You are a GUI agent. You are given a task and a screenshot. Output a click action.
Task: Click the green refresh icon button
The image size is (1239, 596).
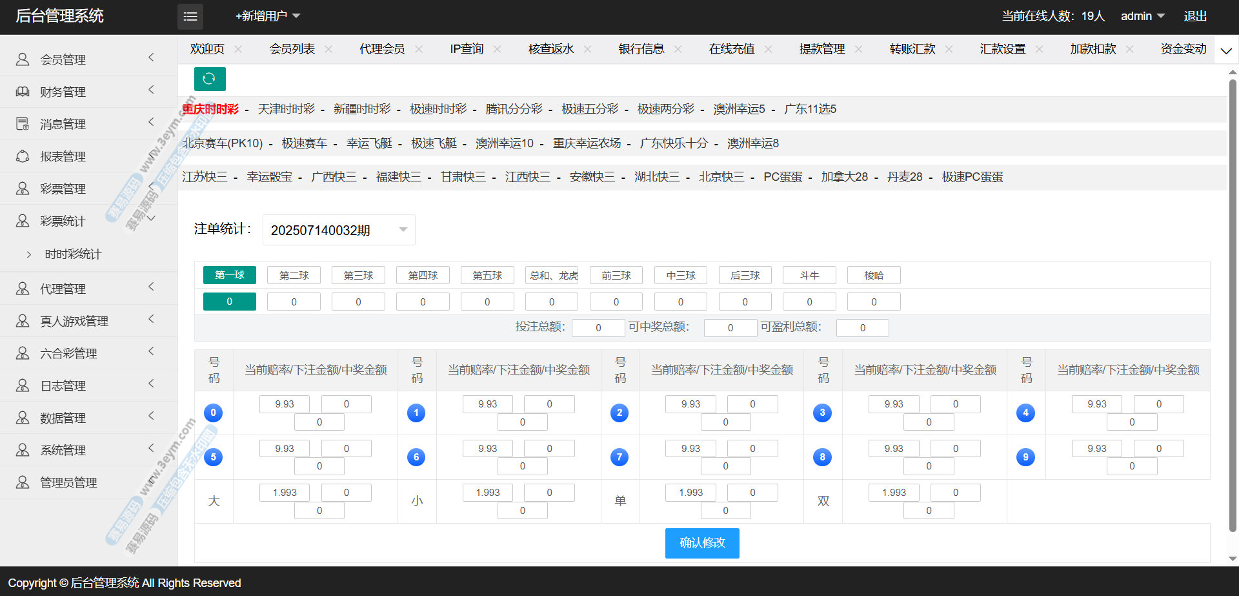210,79
